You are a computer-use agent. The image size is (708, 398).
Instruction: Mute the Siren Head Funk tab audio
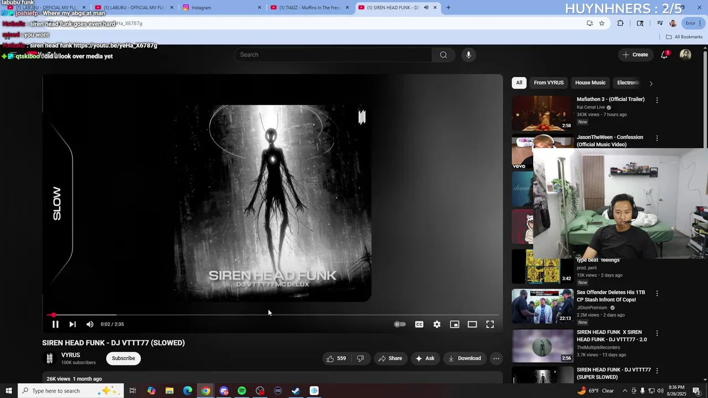[x=426, y=8]
